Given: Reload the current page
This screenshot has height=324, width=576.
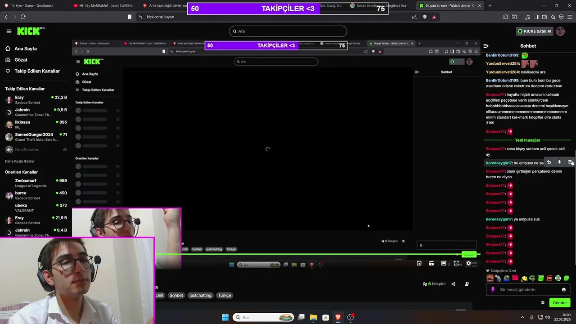Looking at the screenshot, I should (23, 17).
